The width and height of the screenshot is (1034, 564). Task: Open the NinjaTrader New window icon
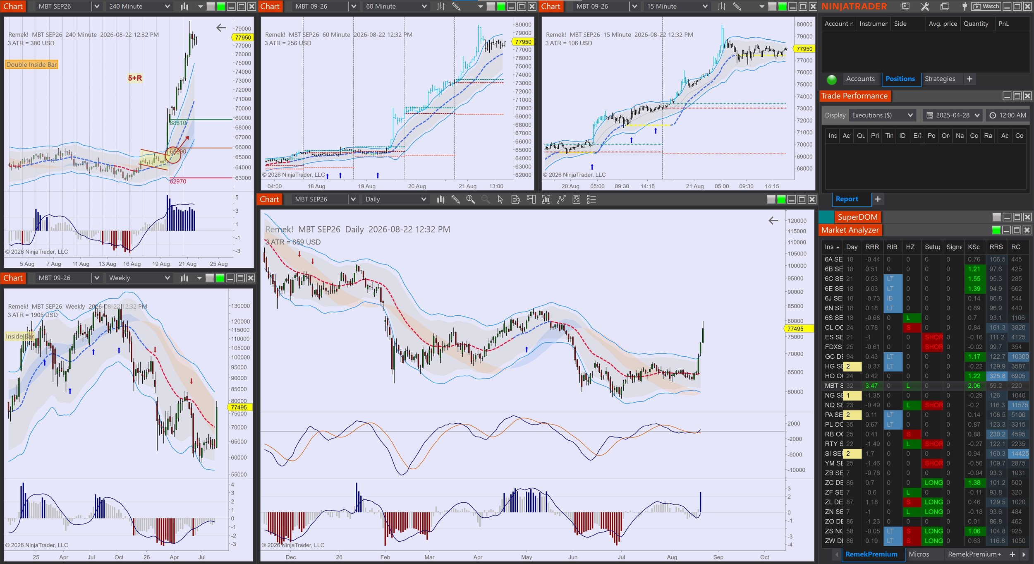point(945,6)
